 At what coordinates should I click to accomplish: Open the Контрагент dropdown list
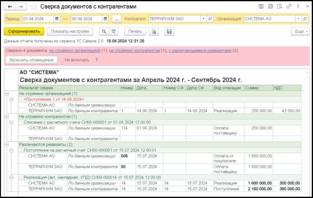click(x=203, y=19)
